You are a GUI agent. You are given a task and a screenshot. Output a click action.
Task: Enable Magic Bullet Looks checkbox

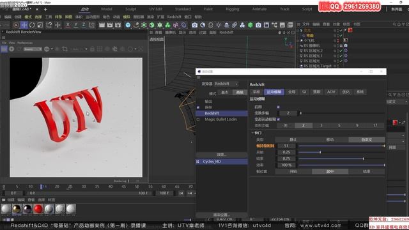click(198, 119)
